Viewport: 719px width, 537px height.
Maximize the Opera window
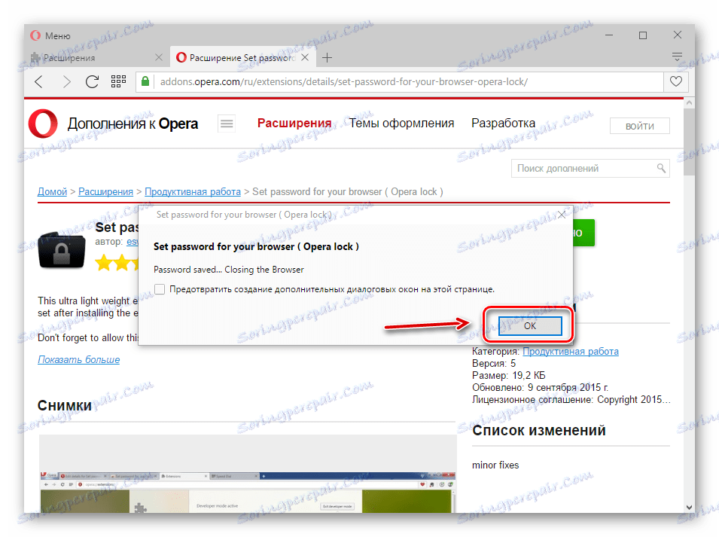click(643, 35)
